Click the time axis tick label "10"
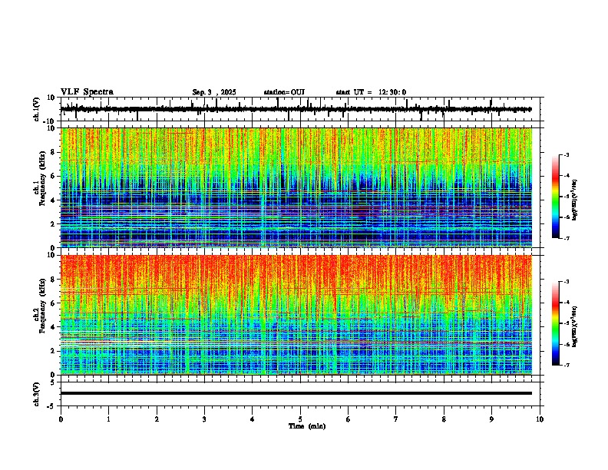This screenshot has width=608, height=470. [540, 419]
